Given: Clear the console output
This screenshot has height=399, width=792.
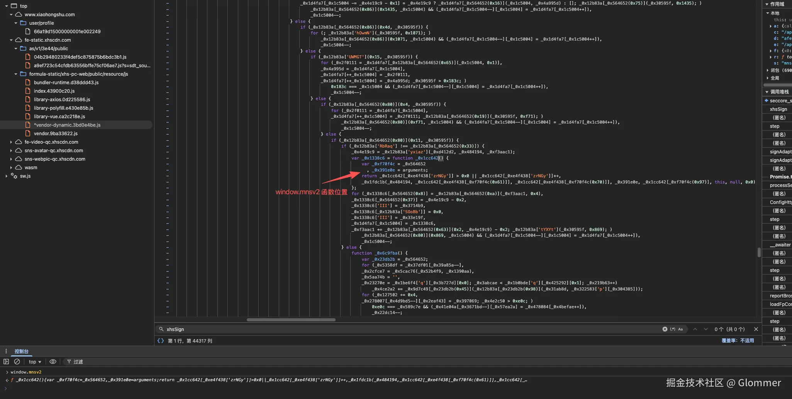Looking at the screenshot, I should 17,362.
